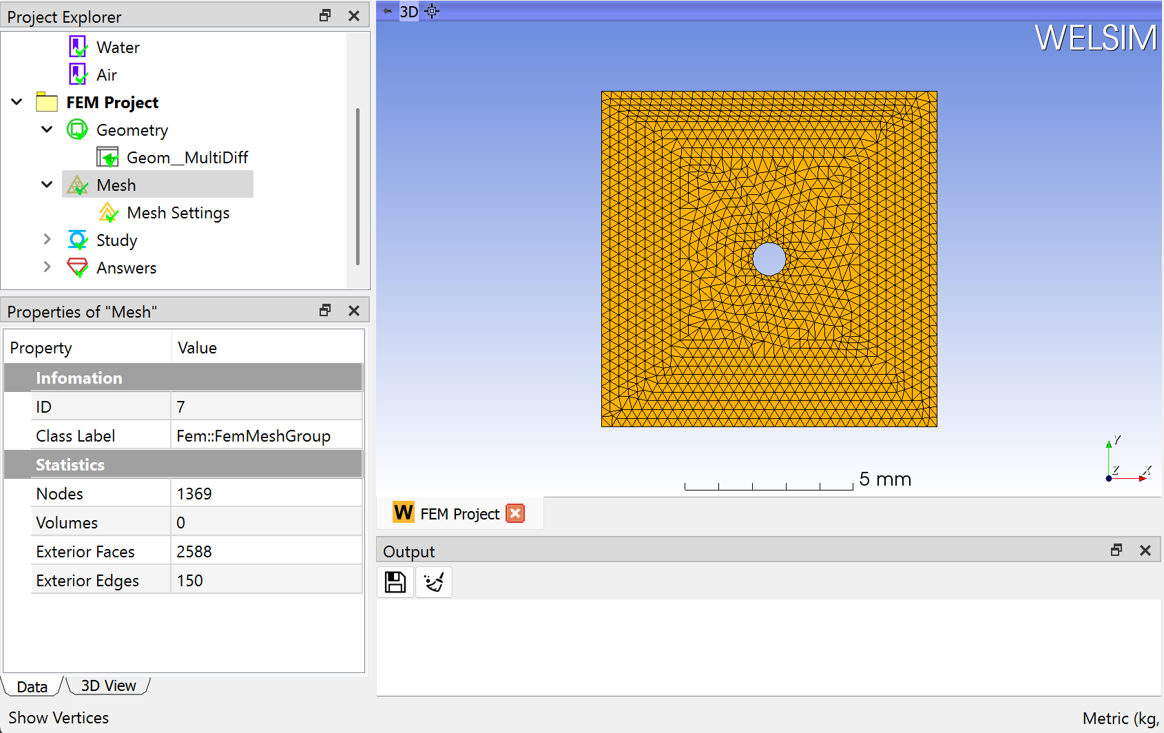
Task: Select the Answers tree item
Action: tap(126, 268)
